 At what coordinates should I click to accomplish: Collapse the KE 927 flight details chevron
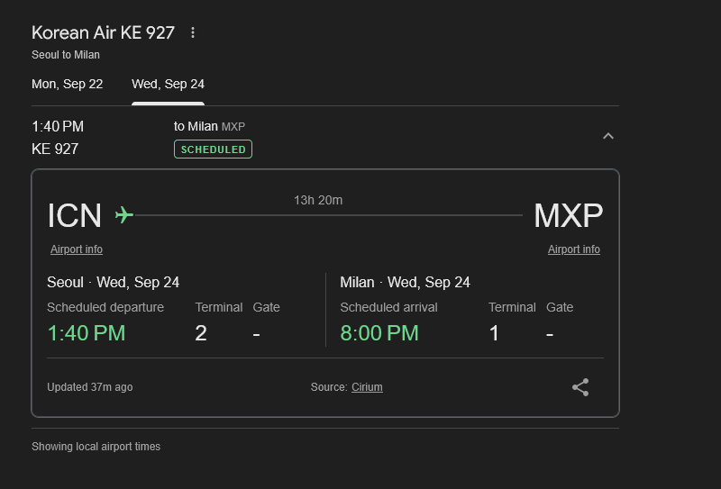point(607,136)
